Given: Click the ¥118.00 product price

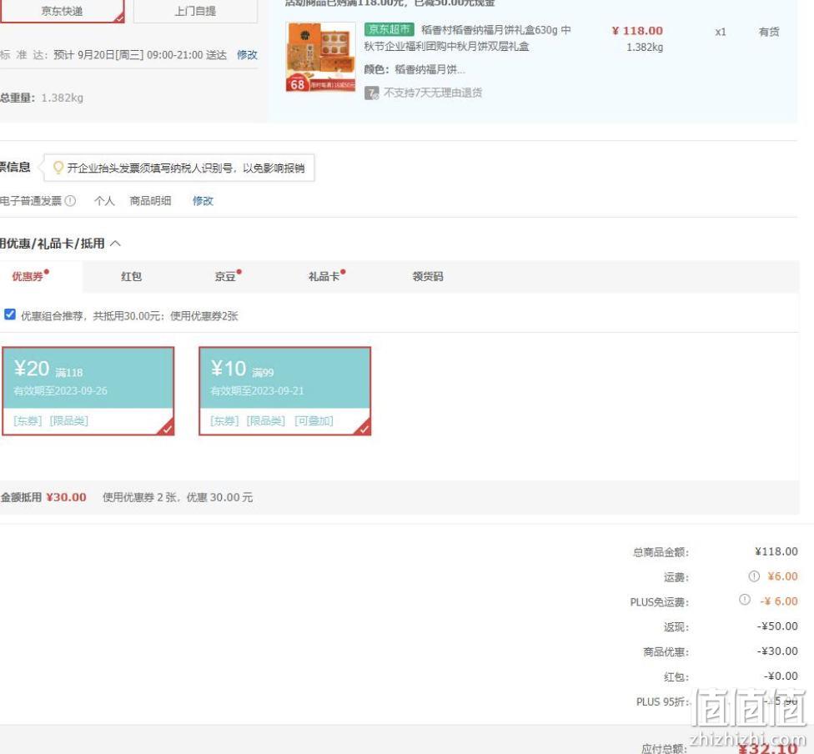Looking at the screenshot, I should [637, 31].
